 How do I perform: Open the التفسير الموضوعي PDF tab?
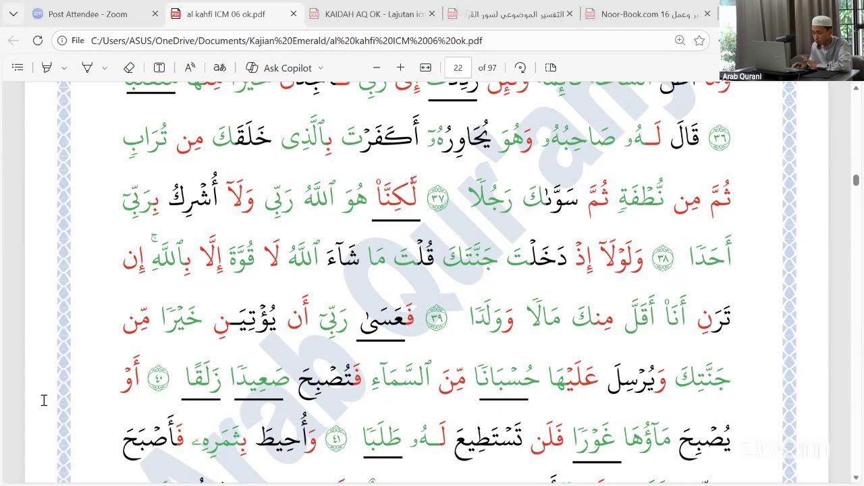[x=510, y=13]
